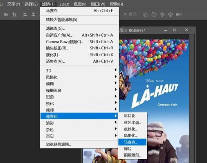Open the 窗口(W) menu

click(x=98, y=4)
